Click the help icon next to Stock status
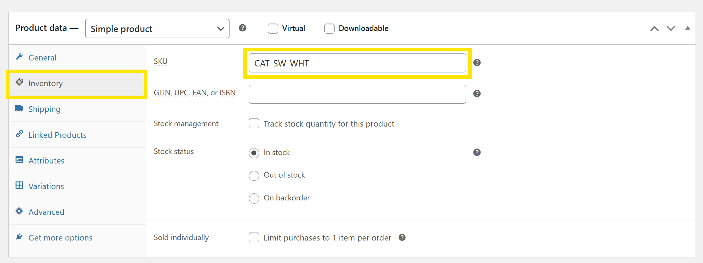This screenshot has height=263, width=703. point(477,152)
